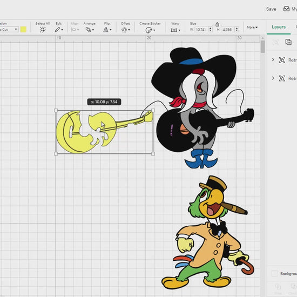Click the Align tool icon
297x297 pixels.
[73, 30]
